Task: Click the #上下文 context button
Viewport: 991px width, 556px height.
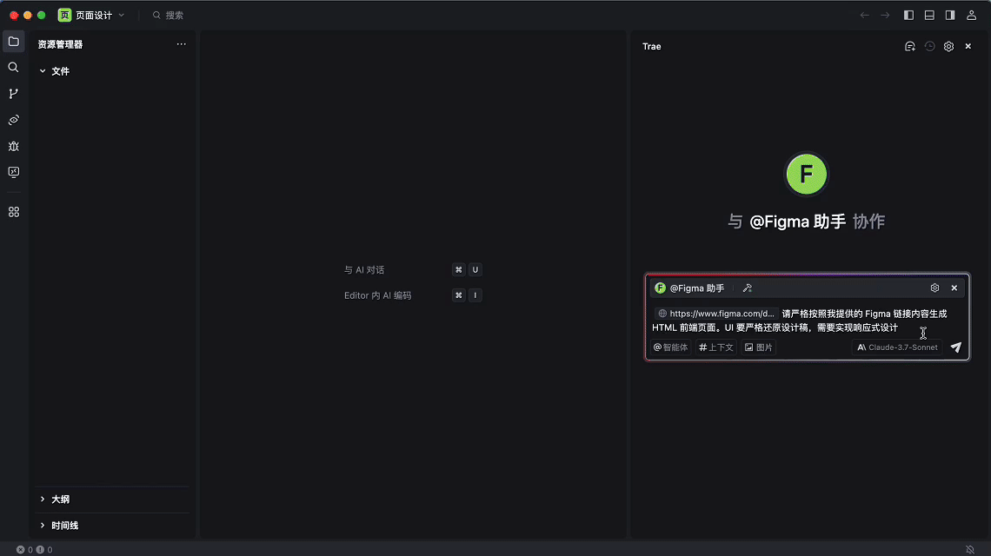Action: pyautogui.click(x=716, y=347)
